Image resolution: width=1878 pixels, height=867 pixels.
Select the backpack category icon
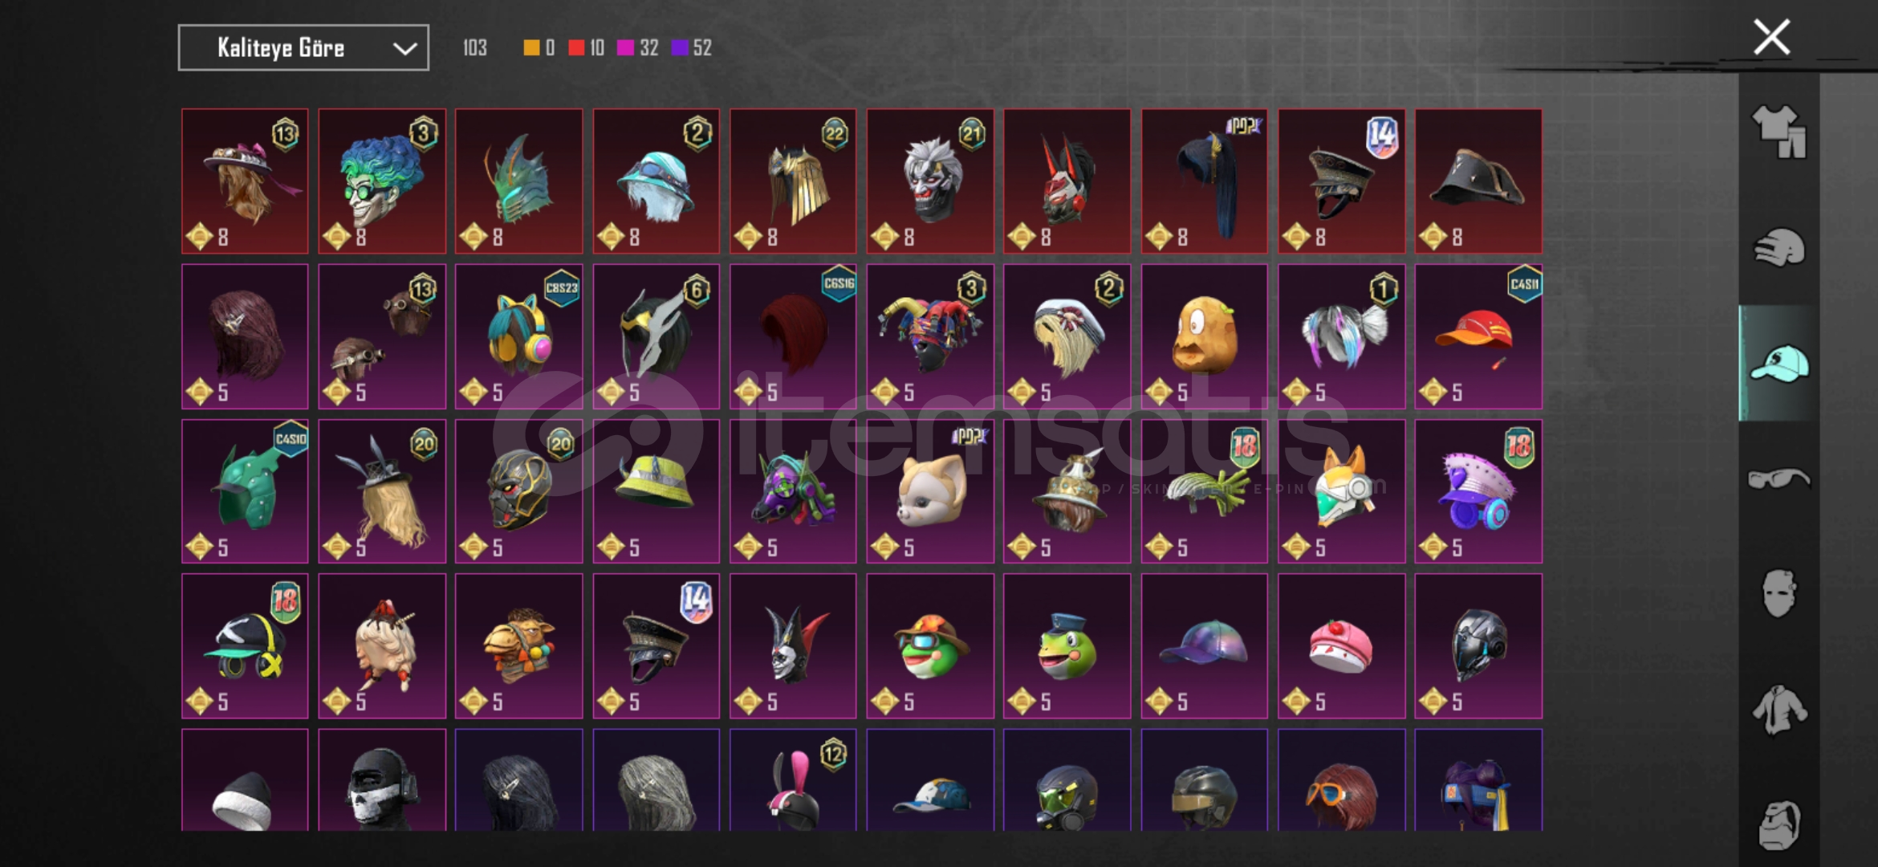1778,824
